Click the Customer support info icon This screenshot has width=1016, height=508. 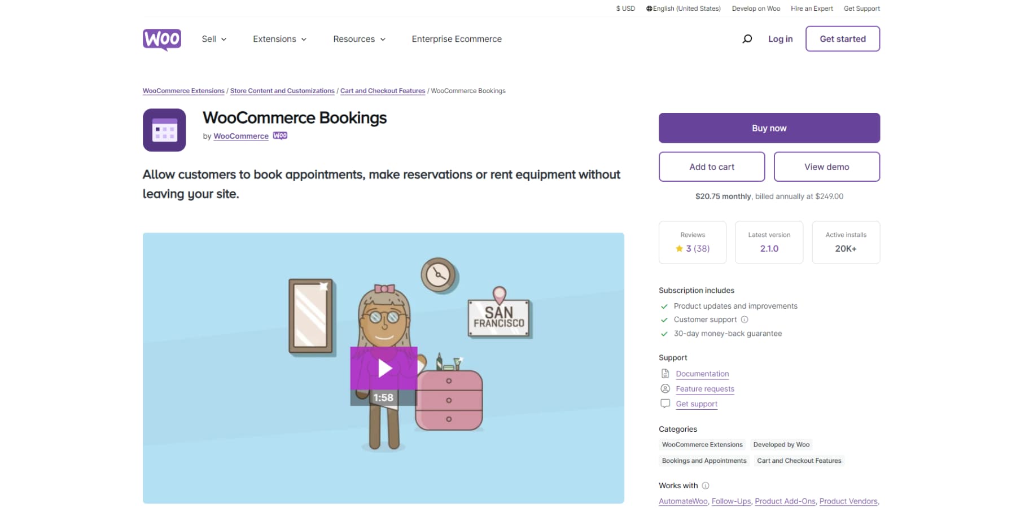(745, 319)
